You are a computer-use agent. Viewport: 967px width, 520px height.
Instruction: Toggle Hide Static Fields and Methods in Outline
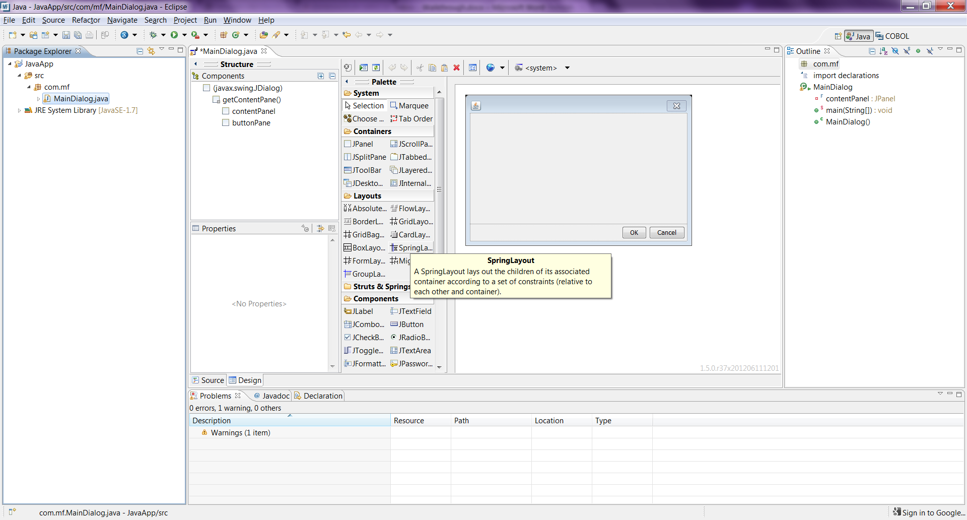[907, 51]
